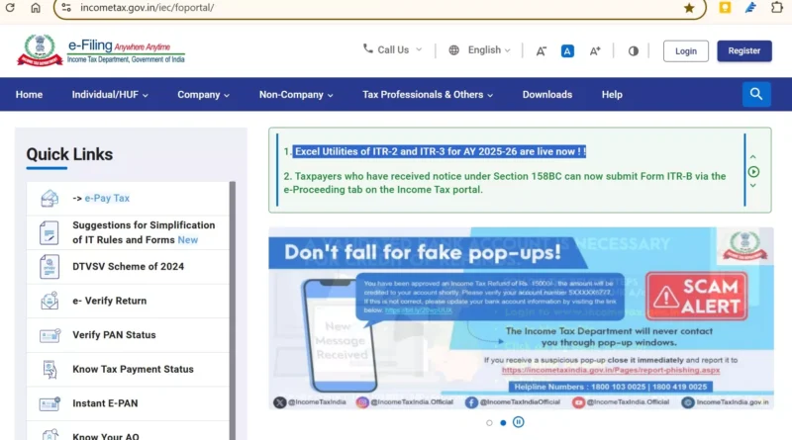Click the Register button
Screen dimensions: 792x440
(x=743, y=50)
